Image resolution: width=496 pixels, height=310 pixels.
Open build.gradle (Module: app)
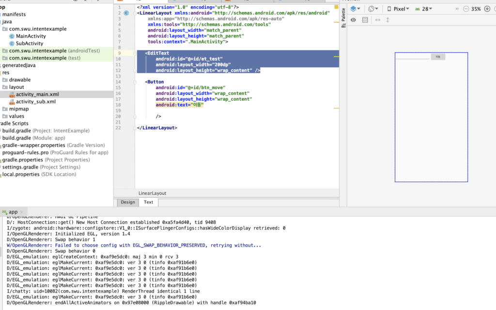33,138
